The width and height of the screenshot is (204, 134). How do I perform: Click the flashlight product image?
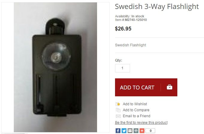pos(55,67)
